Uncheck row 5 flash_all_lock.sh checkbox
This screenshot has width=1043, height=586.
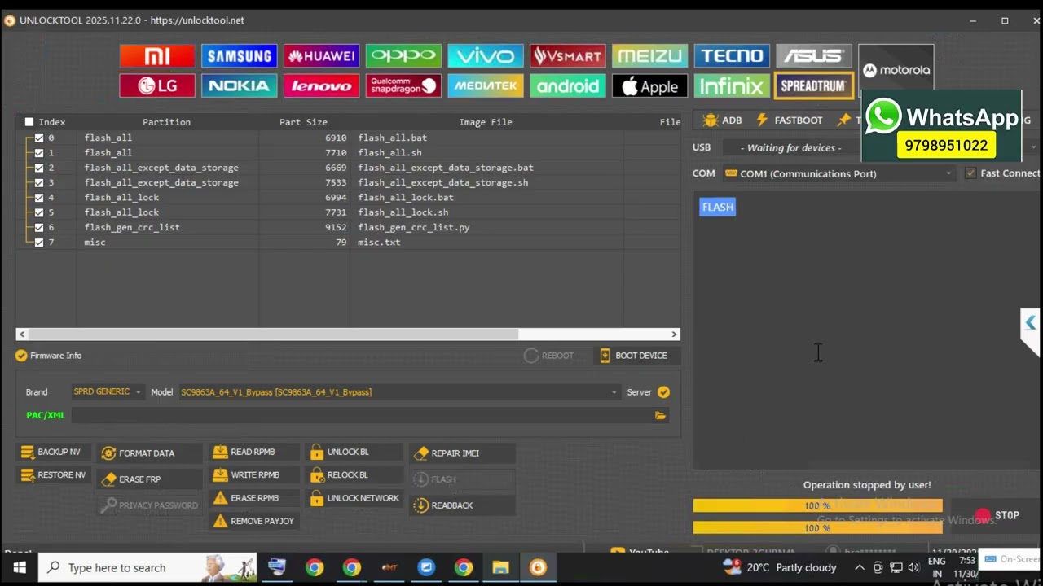(x=38, y=212)
